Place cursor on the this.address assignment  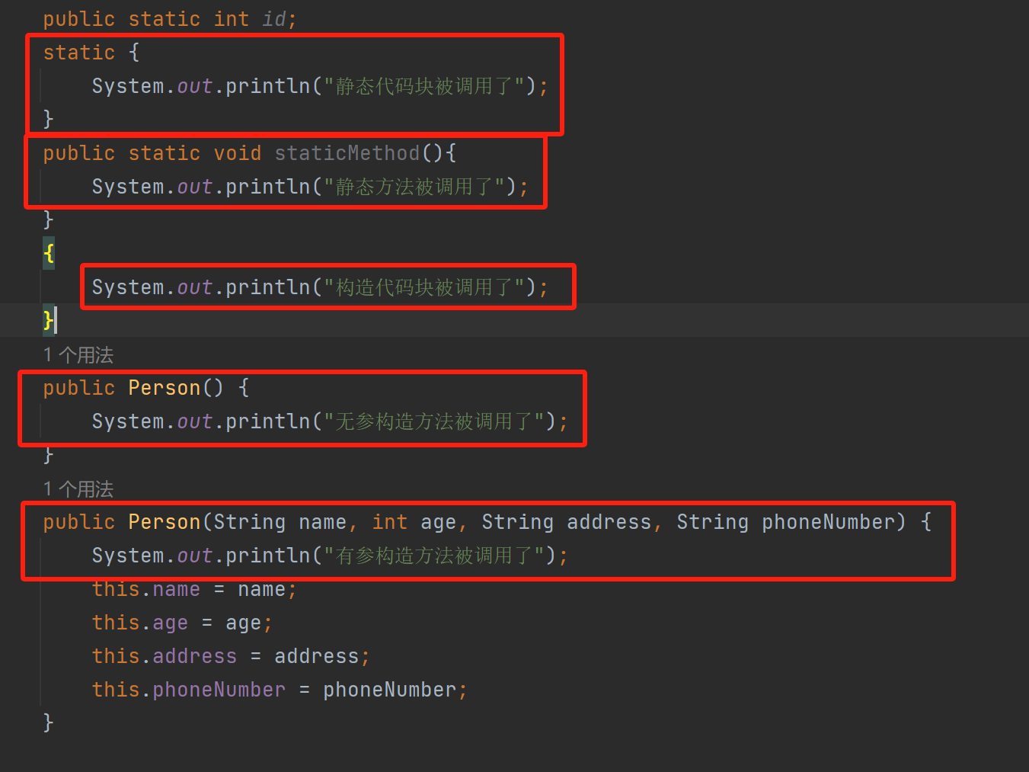pyautogui.click(x=230, y=657)
